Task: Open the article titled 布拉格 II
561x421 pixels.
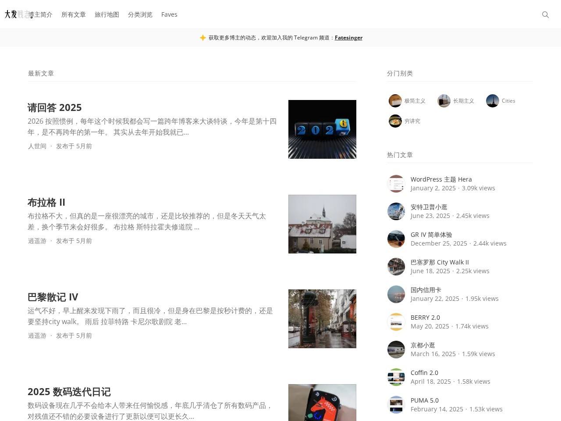Action: 46,202
